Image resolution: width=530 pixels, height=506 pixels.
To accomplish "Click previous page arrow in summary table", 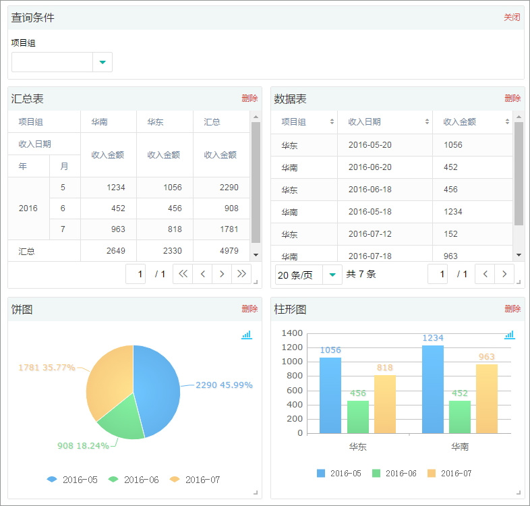I will click(x=202, y=274).
